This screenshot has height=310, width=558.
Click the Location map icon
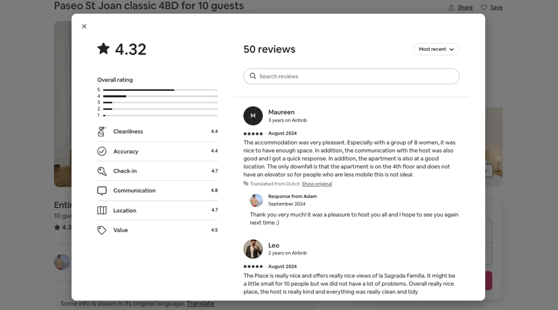pos(102,210)
